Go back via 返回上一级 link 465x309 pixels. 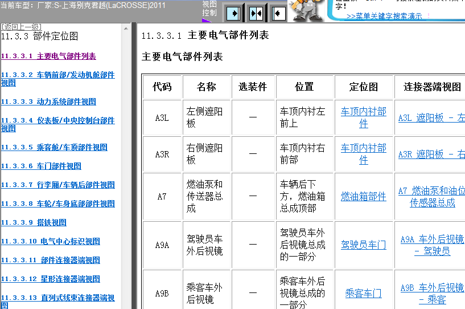coord(21,27)
